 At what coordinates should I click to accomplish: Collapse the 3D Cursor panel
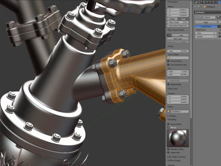168,89
